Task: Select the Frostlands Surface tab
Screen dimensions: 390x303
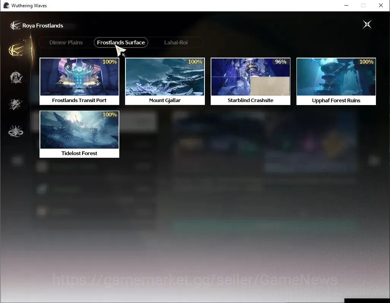Action: click(121, 42)
